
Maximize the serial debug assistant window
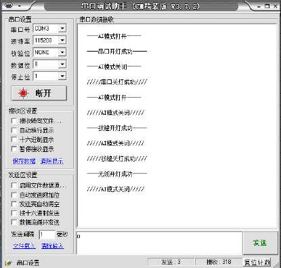click(x=267, y=6)
